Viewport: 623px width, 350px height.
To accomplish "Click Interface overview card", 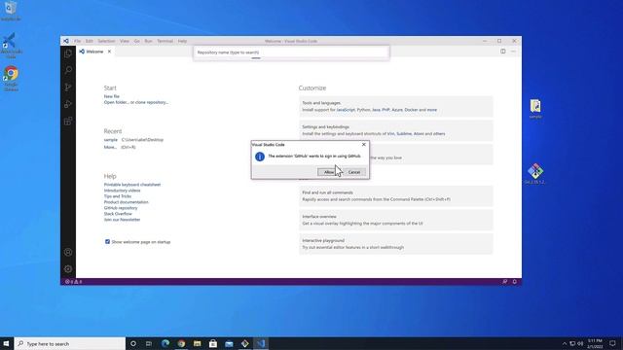I will [x=396, y=220].
